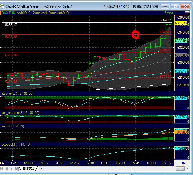193x175 pixels.
Task: Go to next sheet with the navigation arrow
Action: point(11,168)
